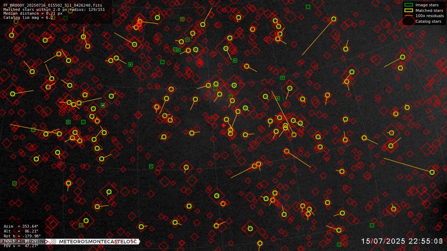Click the yellow Matched stars legend square
Screen dimensions: 447x251
(409, 10)
